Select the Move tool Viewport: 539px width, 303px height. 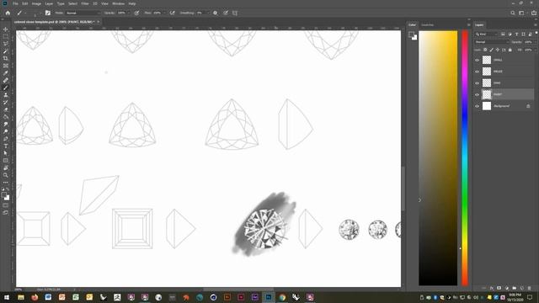(x=6, y=29)
